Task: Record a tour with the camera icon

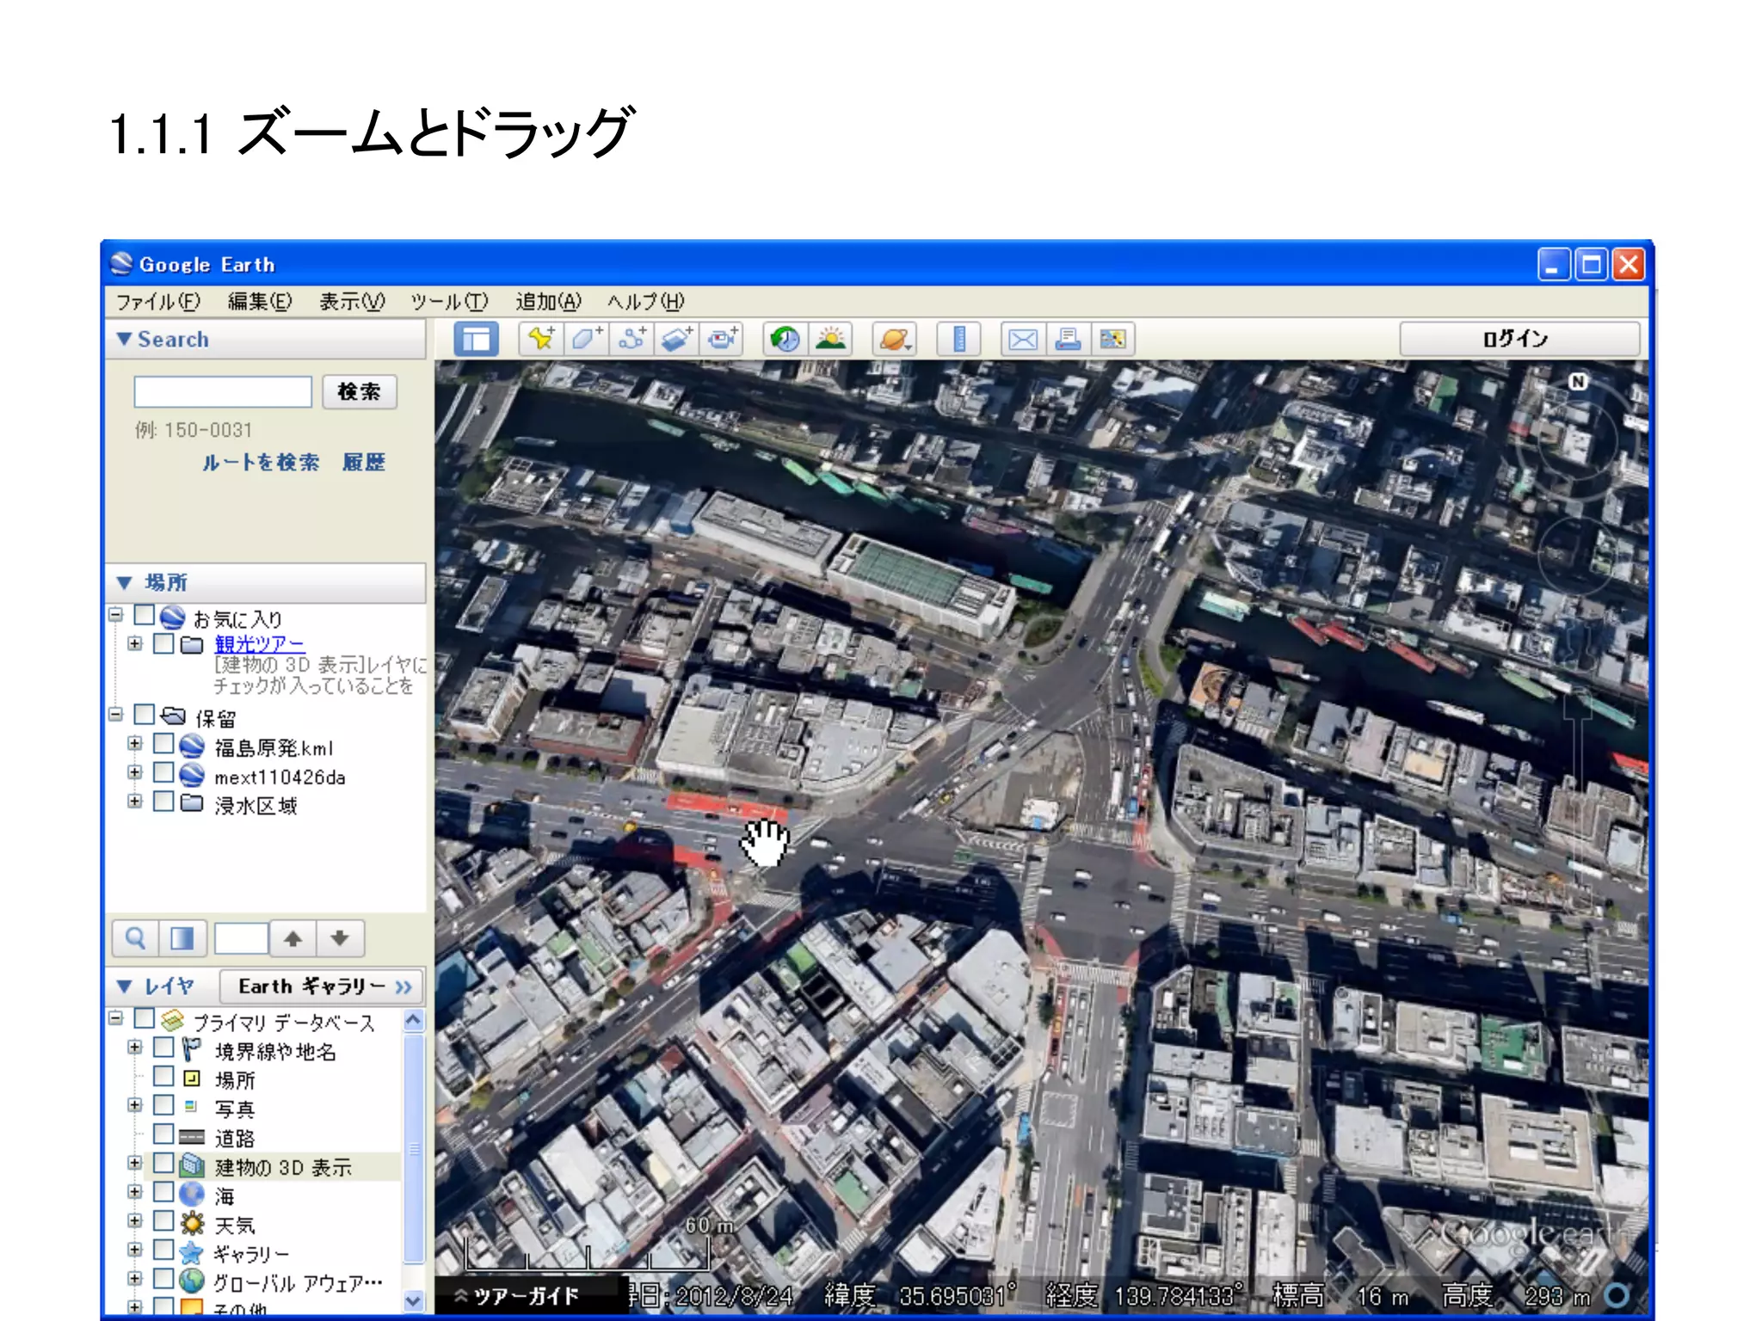Action: pos(722,339)
